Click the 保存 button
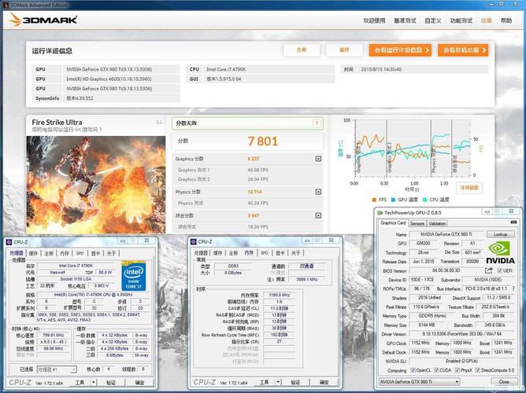The image size is (526, 393). pos(345,50)
